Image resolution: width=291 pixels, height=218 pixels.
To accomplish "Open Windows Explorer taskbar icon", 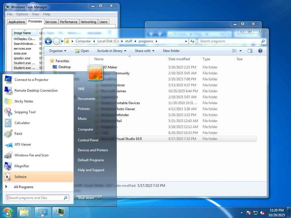I will pos(24,212).
